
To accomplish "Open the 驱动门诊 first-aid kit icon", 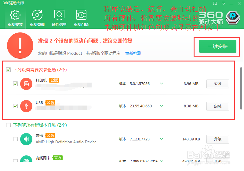I will (x=81, y=15).
